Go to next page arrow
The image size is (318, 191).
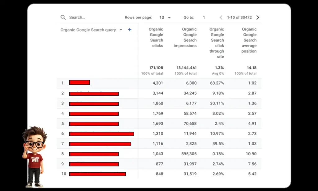tap(258, 17)
